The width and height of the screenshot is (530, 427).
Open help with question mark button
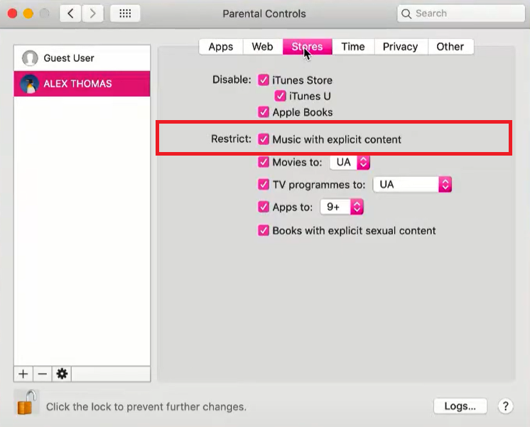click(505, 406)
